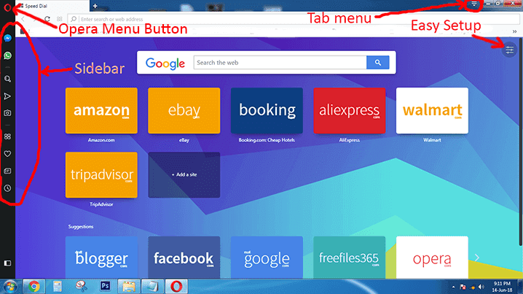Open personal news icon in sidebar
The height and width of the screenshot is (294, 523).
pyautogui.click(x=7, y=171)
